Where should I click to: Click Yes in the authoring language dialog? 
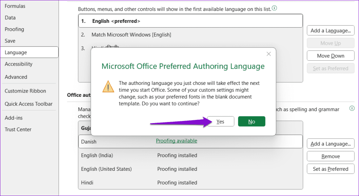point(221,121)
